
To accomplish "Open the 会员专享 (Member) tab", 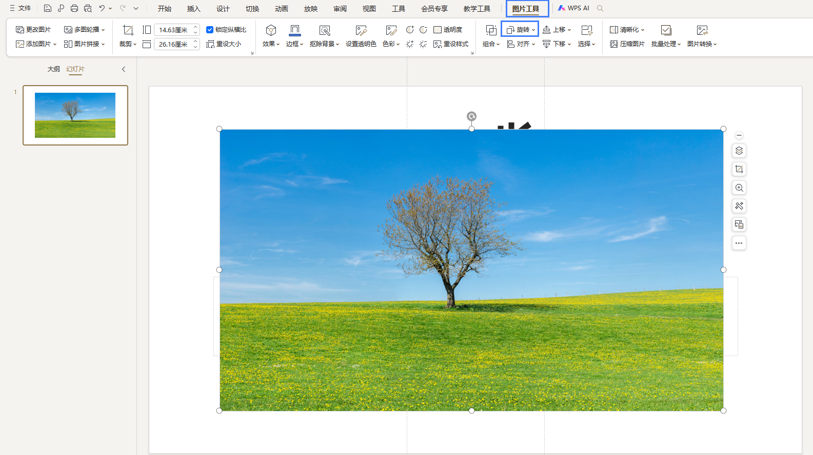I will tap(434, 9).
